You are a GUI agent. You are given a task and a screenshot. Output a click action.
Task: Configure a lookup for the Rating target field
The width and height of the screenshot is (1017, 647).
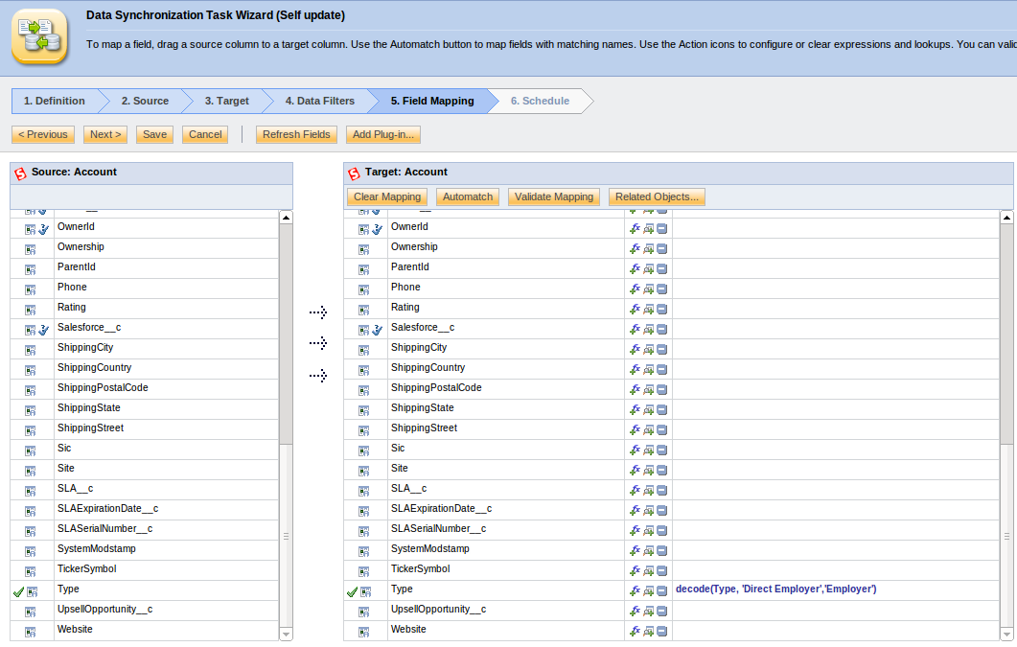tap(647, 309)
